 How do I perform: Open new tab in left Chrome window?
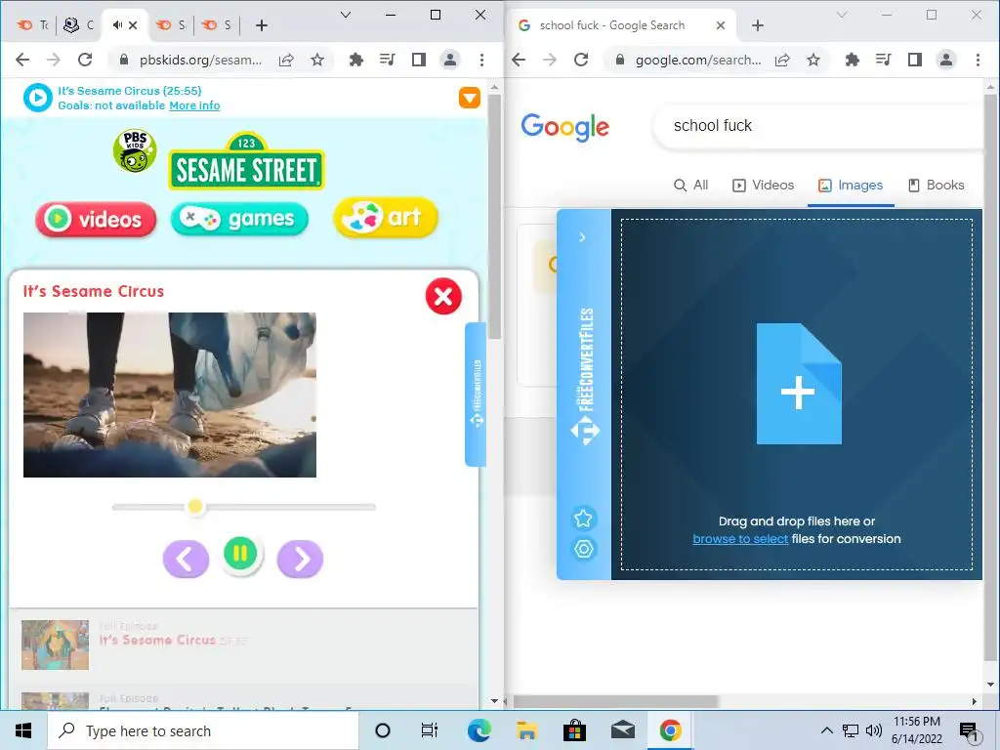(262, 25)
